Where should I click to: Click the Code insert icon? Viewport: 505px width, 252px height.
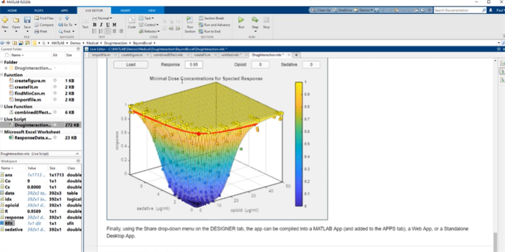pos(132,20)
